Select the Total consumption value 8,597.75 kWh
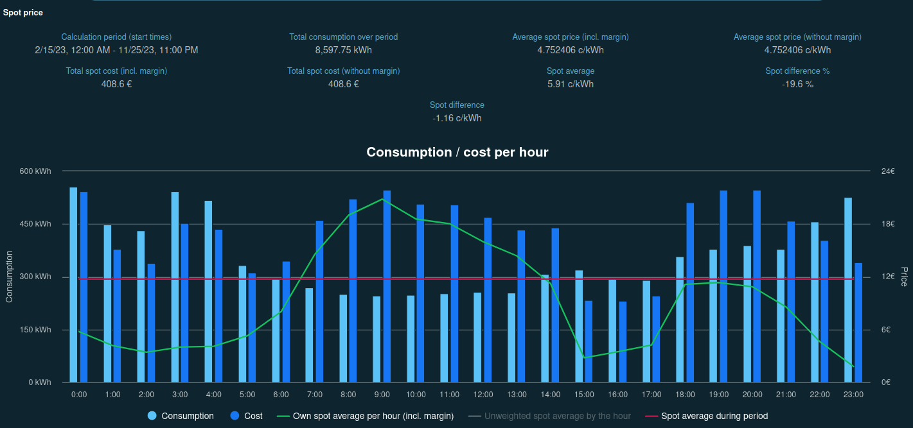Viewport: 913px width, 428px height. [x=343, y=50]
